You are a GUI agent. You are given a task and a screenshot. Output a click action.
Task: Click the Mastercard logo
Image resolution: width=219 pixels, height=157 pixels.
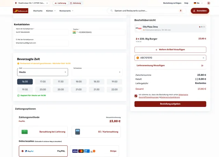[x=81, y=151]
